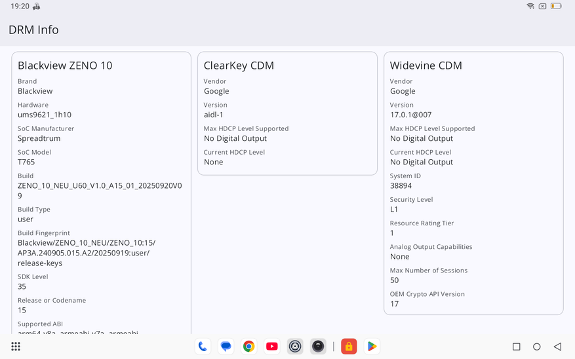The height and width of the screenshot is (359, 575).
Task: Tap the triangle Back navigation button
Action: point(557,347)
